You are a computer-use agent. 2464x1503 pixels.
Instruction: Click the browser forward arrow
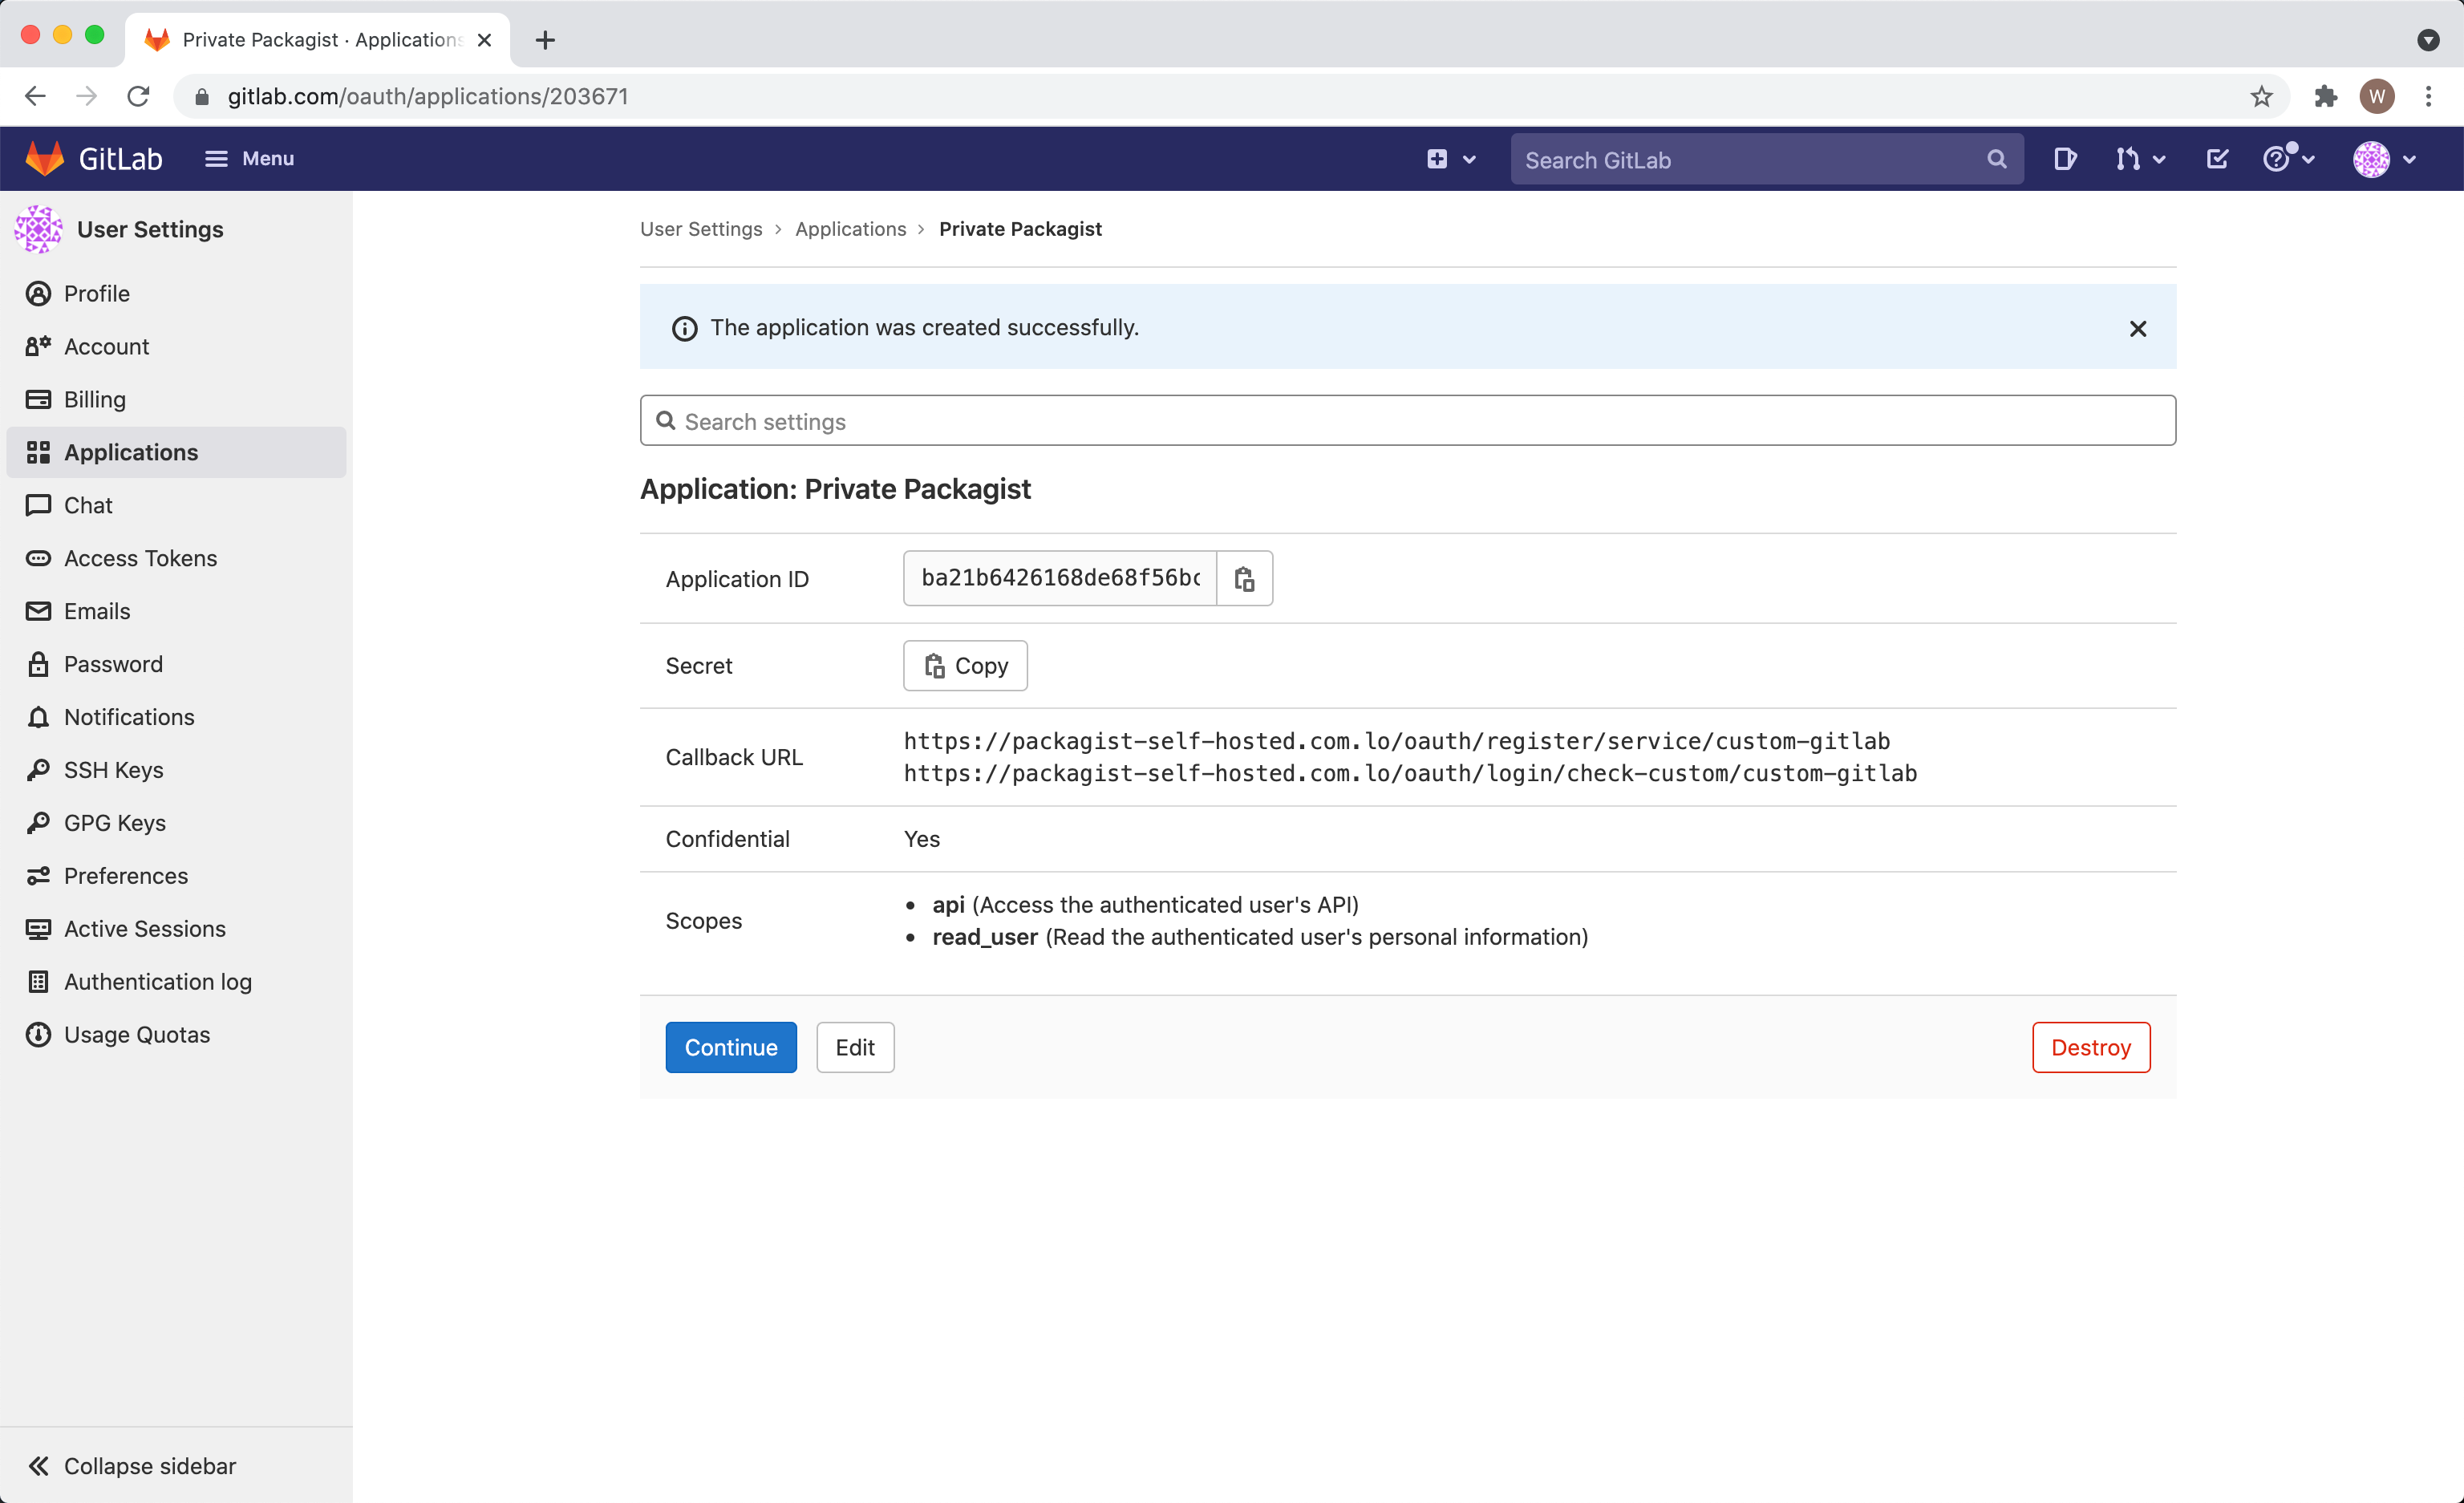[x=87, y=96]
